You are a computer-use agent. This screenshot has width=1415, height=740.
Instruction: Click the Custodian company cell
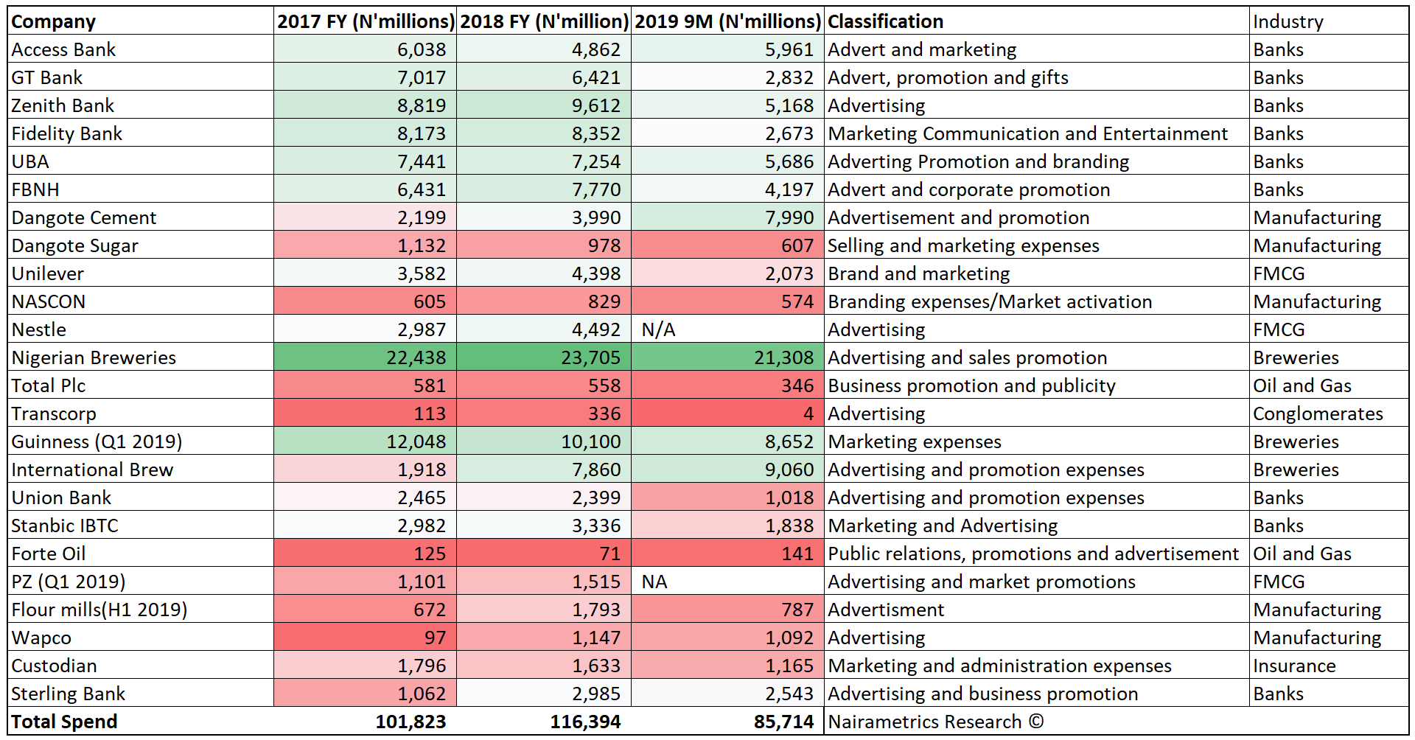pyautogui.click(x=141, y=666)
